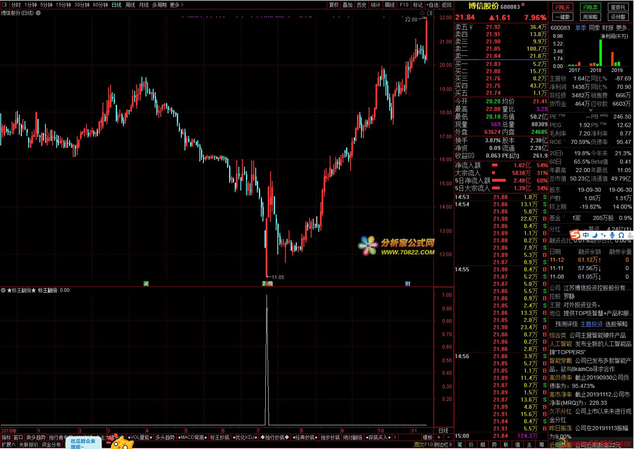Select the 60分钟 period tab
The image size is (634, 449).
[101, 5]
